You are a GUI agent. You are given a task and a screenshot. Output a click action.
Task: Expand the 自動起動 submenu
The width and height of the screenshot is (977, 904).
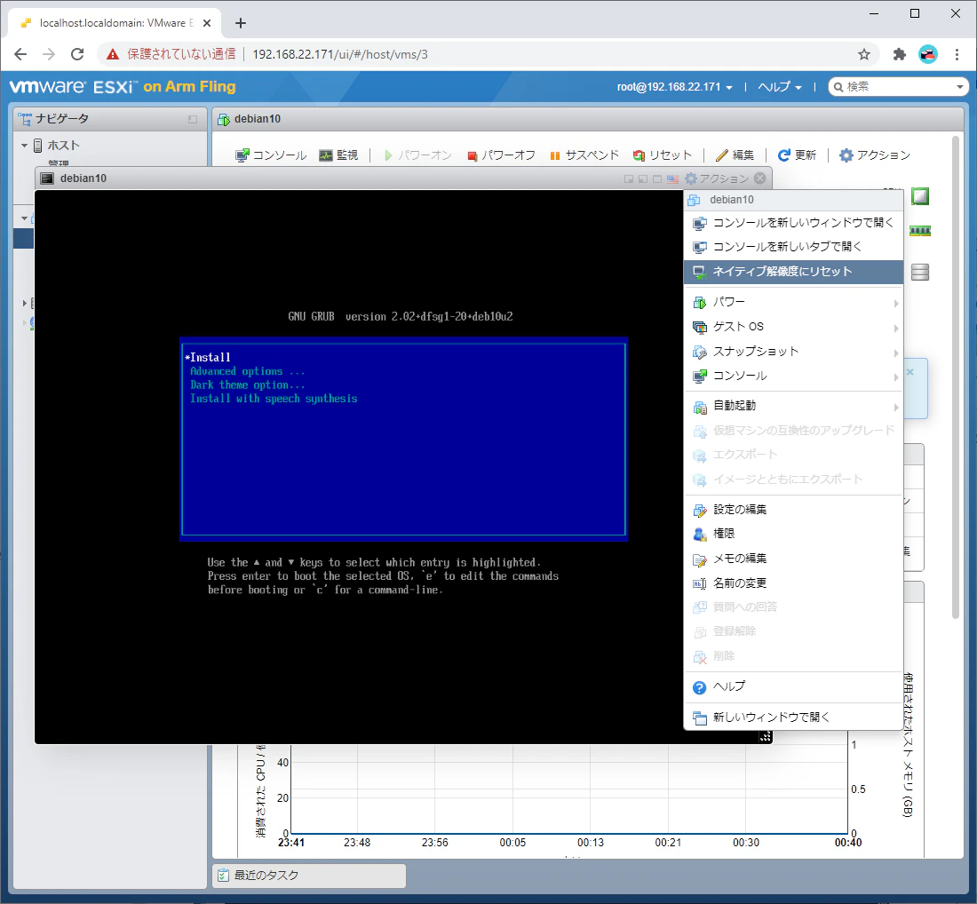793,406
